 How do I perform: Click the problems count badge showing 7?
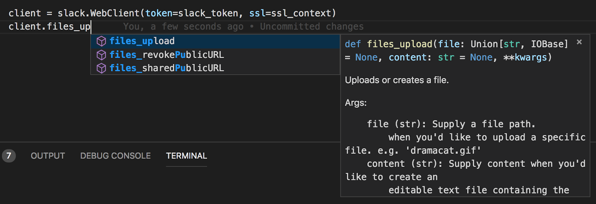(9, 156)
